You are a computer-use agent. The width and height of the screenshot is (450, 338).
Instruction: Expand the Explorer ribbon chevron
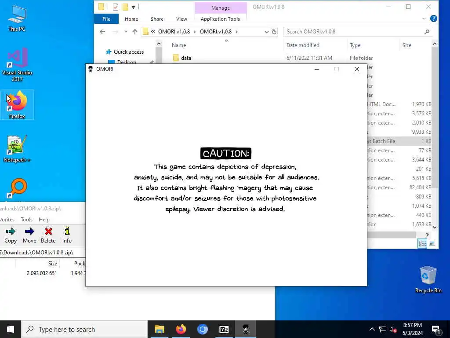click(x=424, y=18)
